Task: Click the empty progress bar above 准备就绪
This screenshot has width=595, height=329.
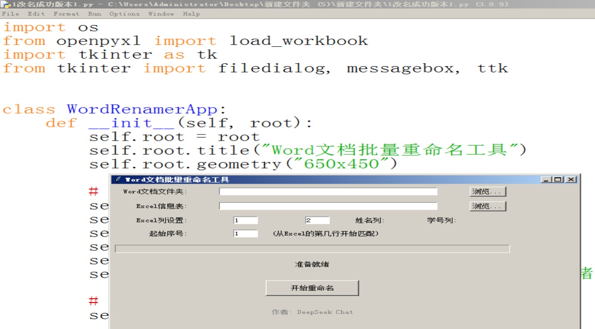Action: [312, 249]
